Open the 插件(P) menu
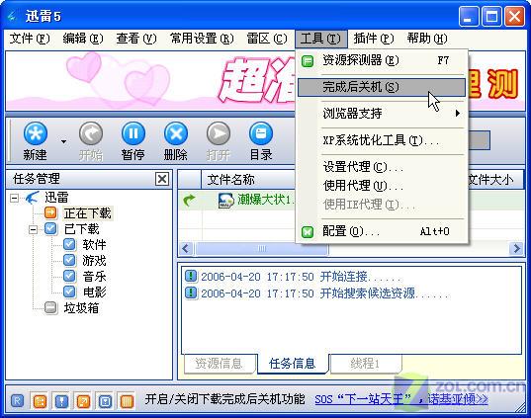 (x=374, y=39)
